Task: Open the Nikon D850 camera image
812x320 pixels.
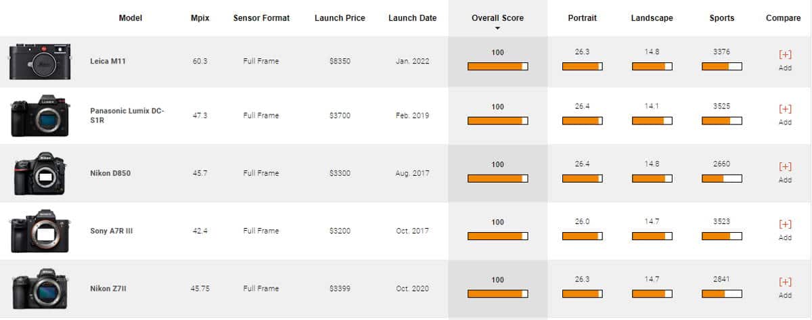Action: pyautogui.click(x=40, y=174)
